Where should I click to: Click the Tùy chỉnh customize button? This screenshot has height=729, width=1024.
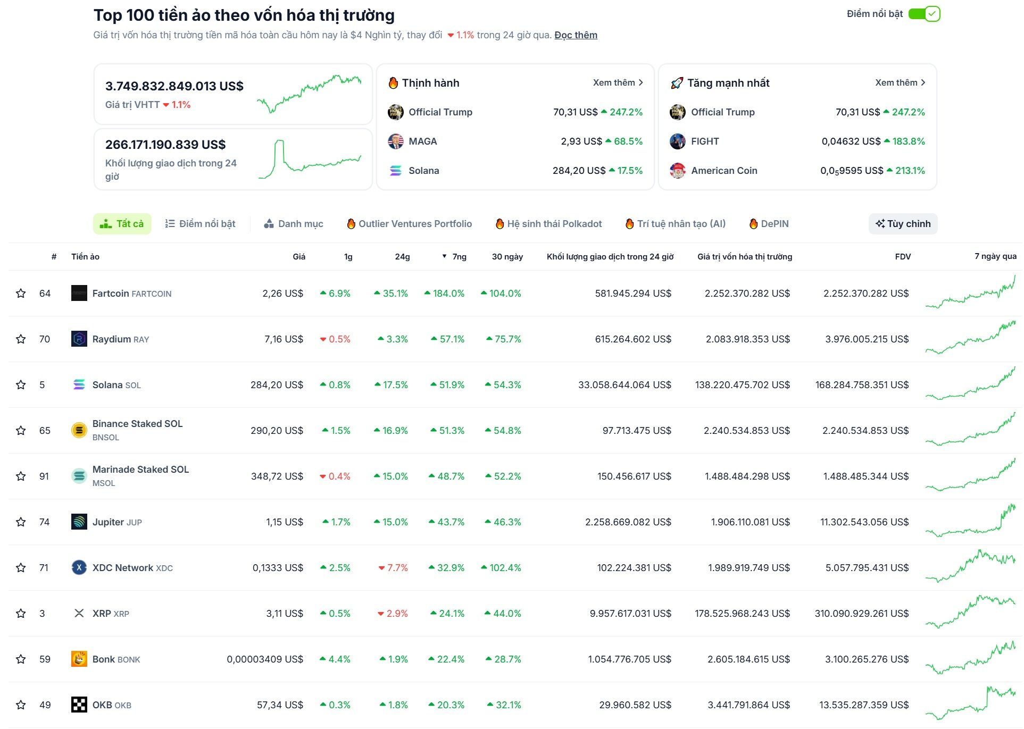click(903, 224)
